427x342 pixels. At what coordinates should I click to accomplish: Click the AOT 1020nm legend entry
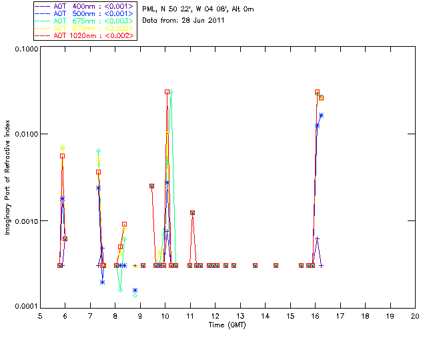point(85,35)
